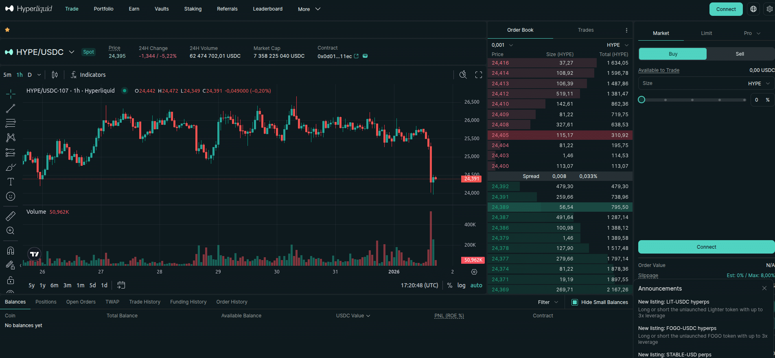Close the Announcements panel

(764, 288)
